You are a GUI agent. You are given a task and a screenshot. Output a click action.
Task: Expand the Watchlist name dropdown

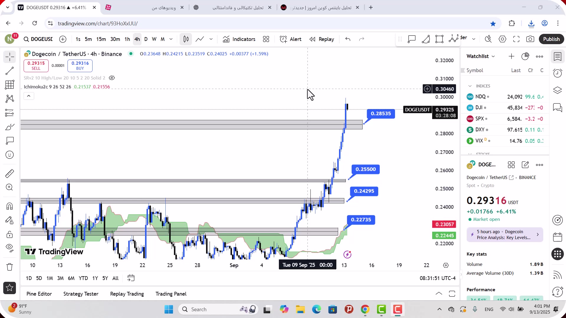click(481, 56)
